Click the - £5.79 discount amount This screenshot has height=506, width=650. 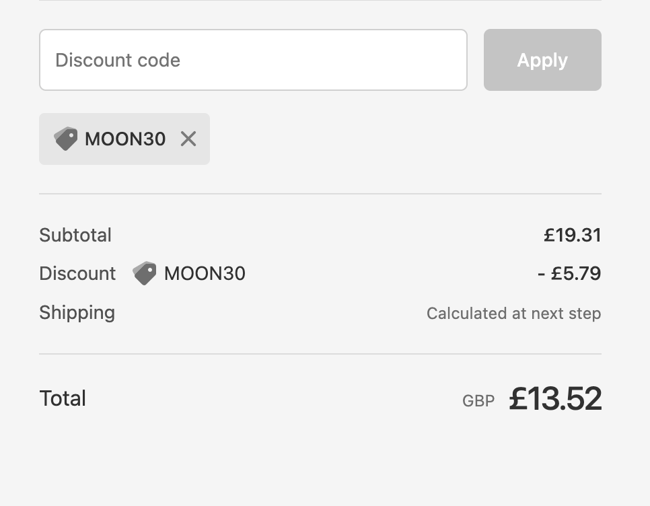[569, 273]
